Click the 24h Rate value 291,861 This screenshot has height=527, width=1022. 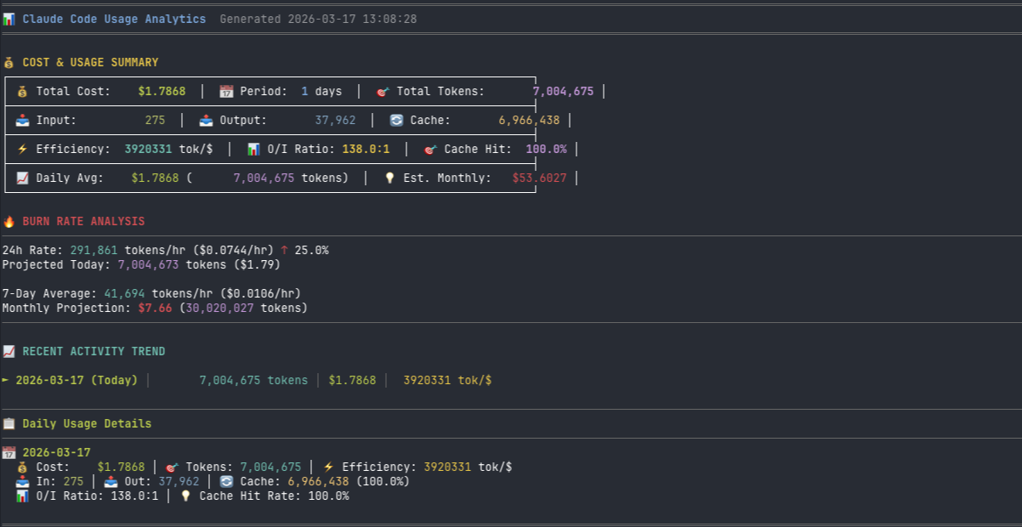(94, 251)
